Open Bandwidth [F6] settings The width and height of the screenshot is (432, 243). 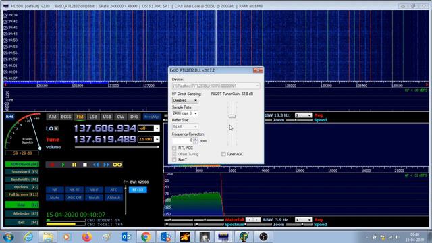(x=22, y=180)
